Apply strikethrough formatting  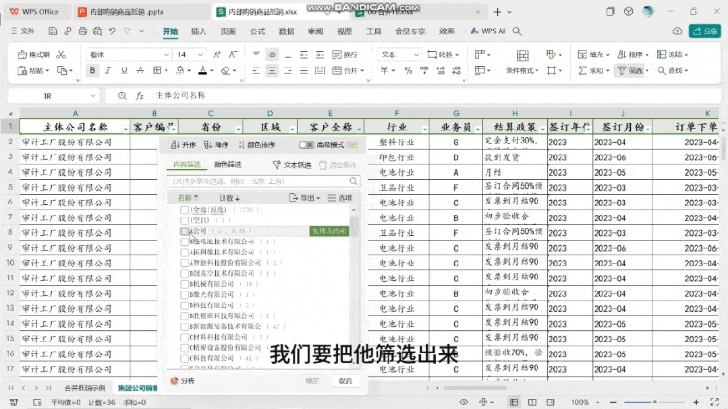click(x=140, y=71)
